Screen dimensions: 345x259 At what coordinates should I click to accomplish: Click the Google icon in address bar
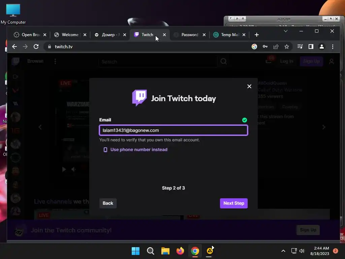(254, 47)
